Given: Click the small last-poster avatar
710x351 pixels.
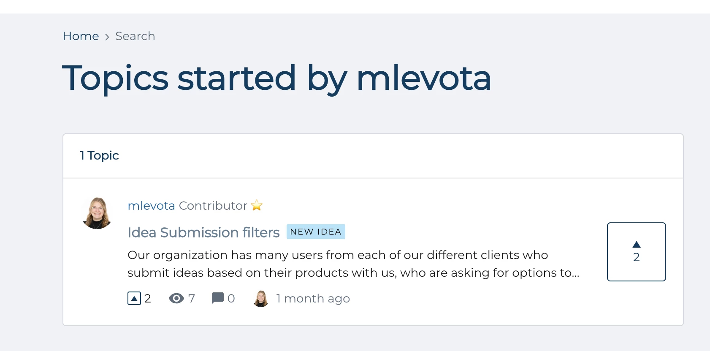Looking at the screenshot, I should click(x=261, y=299).
